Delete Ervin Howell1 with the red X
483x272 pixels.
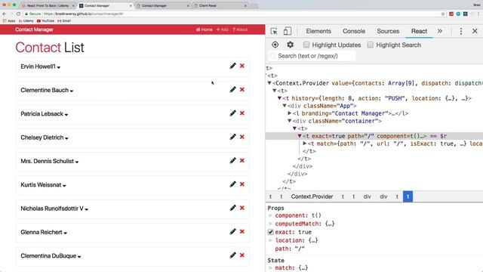(242, 66)
